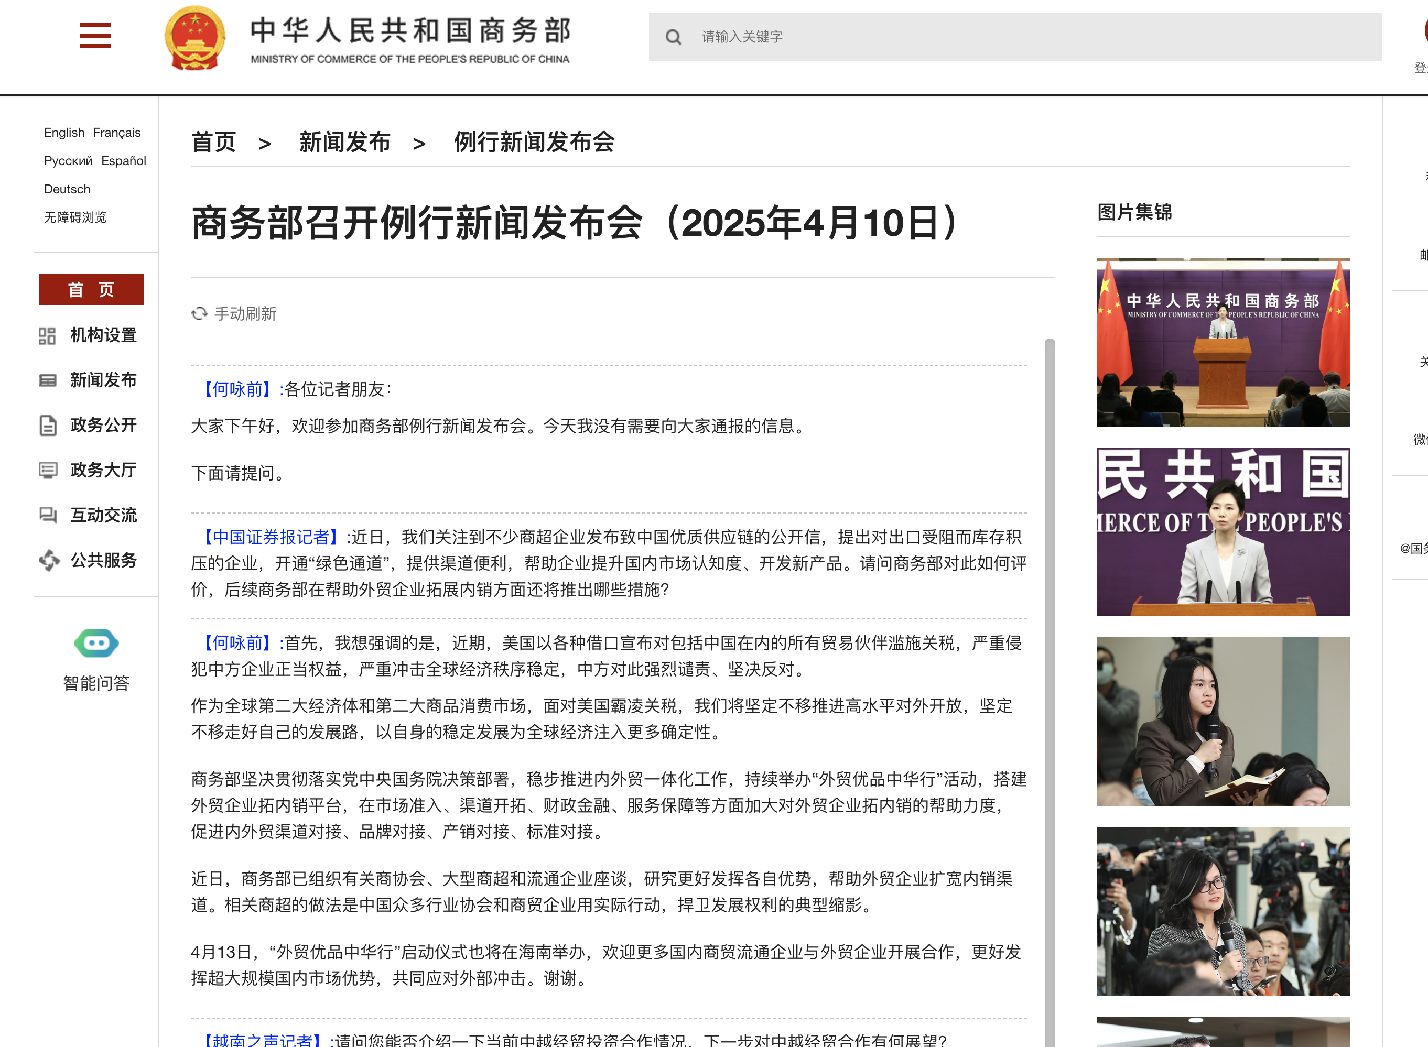Click the transcript vertical scrollbar
This screenshot has height=1047, width=1428.
[1050, 692]
